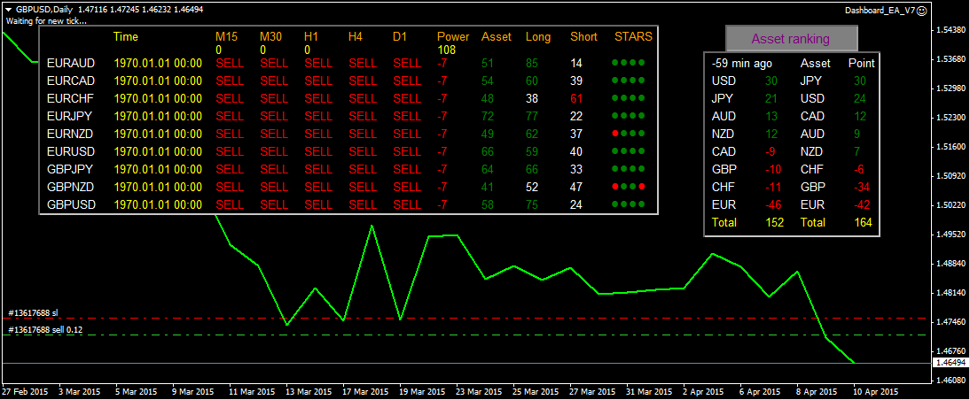
Task: Click the EURAUD time value 1970.01.01 00:00
Action: pyautogui.click(x=158, y=63)
